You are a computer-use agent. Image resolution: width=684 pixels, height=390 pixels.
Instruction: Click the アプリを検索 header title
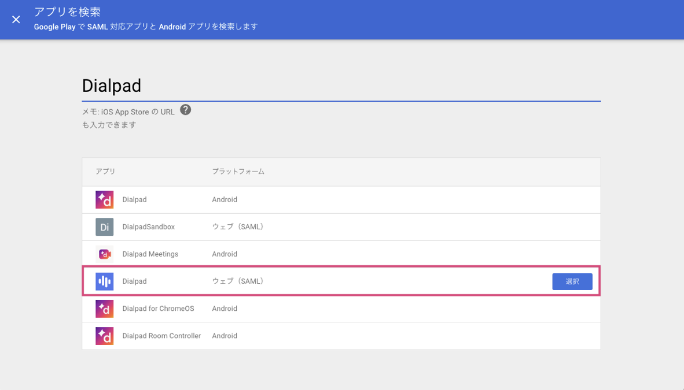point(67,12)
